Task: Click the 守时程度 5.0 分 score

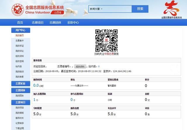Action: point(37,114)
